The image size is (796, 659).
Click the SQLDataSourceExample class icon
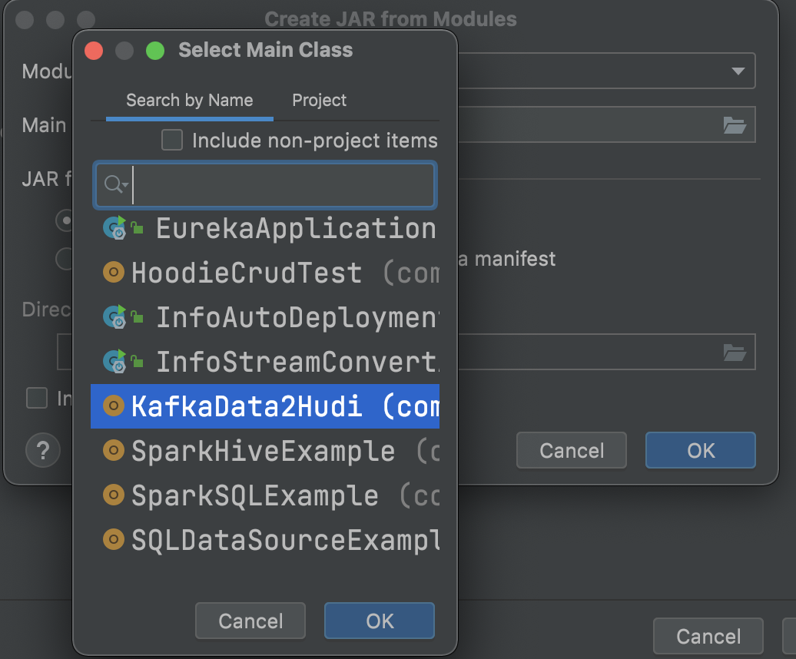coord(114,540)
